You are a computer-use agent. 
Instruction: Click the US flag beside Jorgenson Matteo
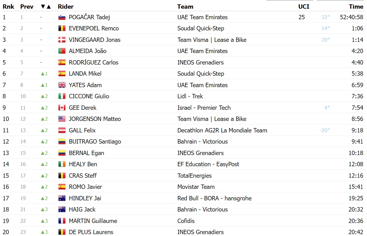coord(62,119)
